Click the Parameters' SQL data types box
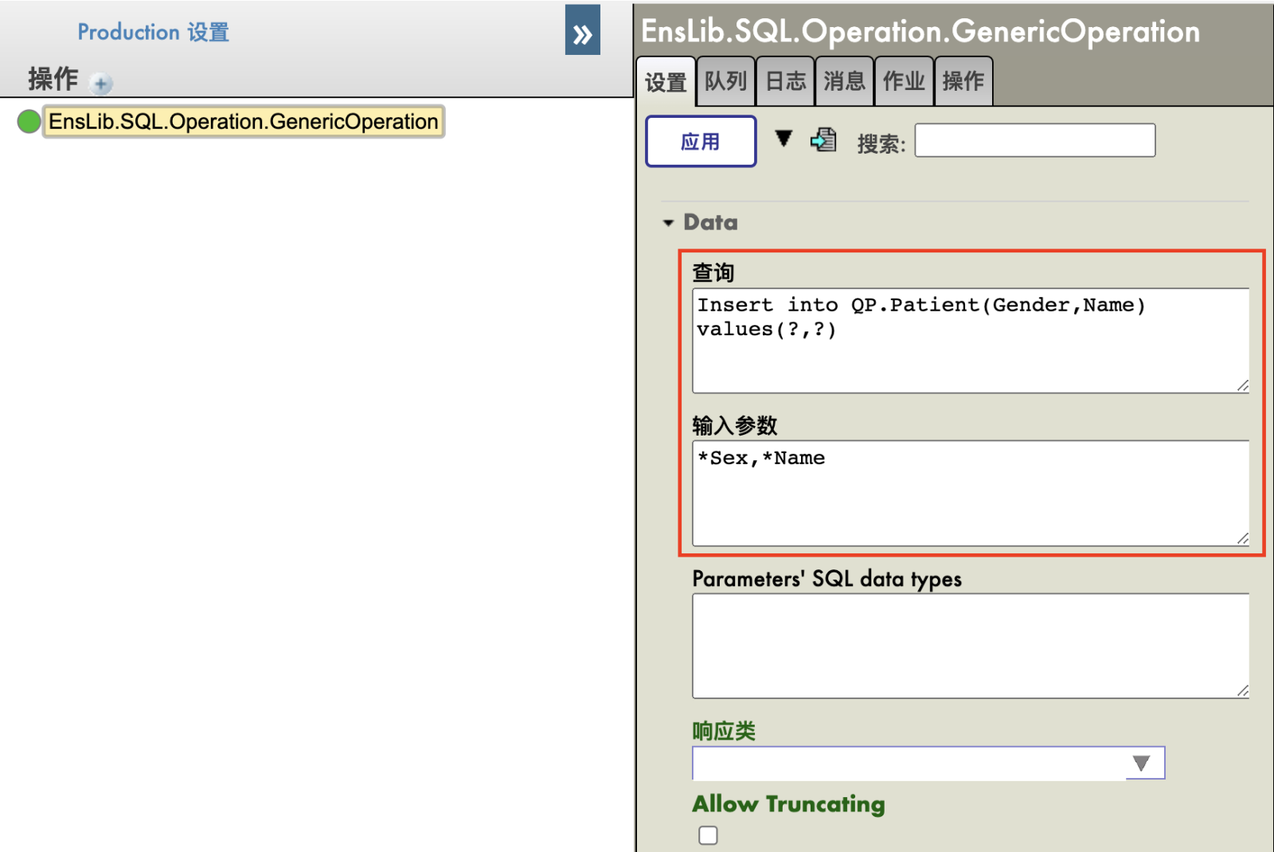The height and width of the screenshot is (852, 1274). [970, 646]
